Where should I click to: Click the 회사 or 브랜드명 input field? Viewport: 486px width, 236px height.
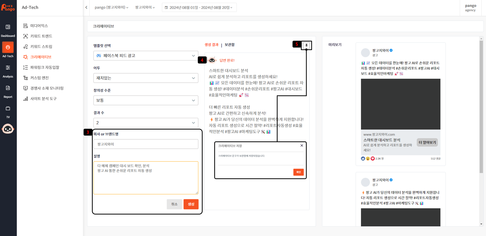[146, 144]
